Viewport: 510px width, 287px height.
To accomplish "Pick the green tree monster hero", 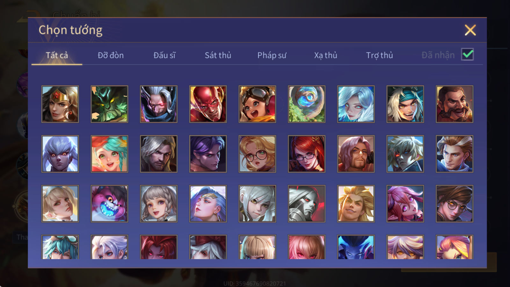I will (x=109, y=104).
